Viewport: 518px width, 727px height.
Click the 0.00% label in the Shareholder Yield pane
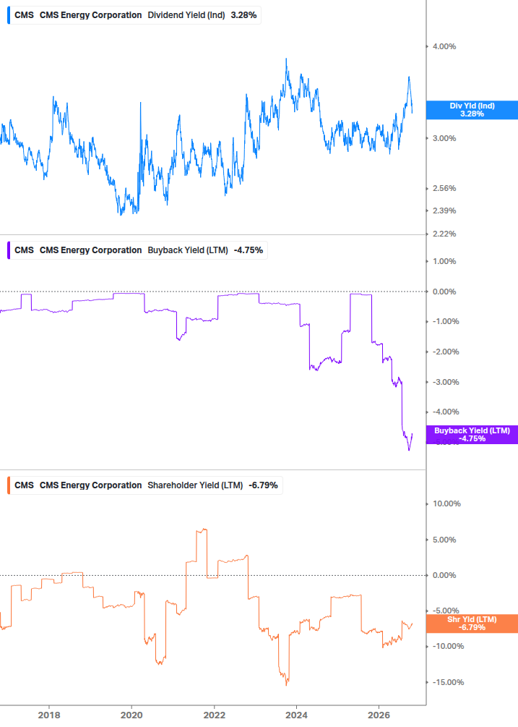[x=444, y=575]
